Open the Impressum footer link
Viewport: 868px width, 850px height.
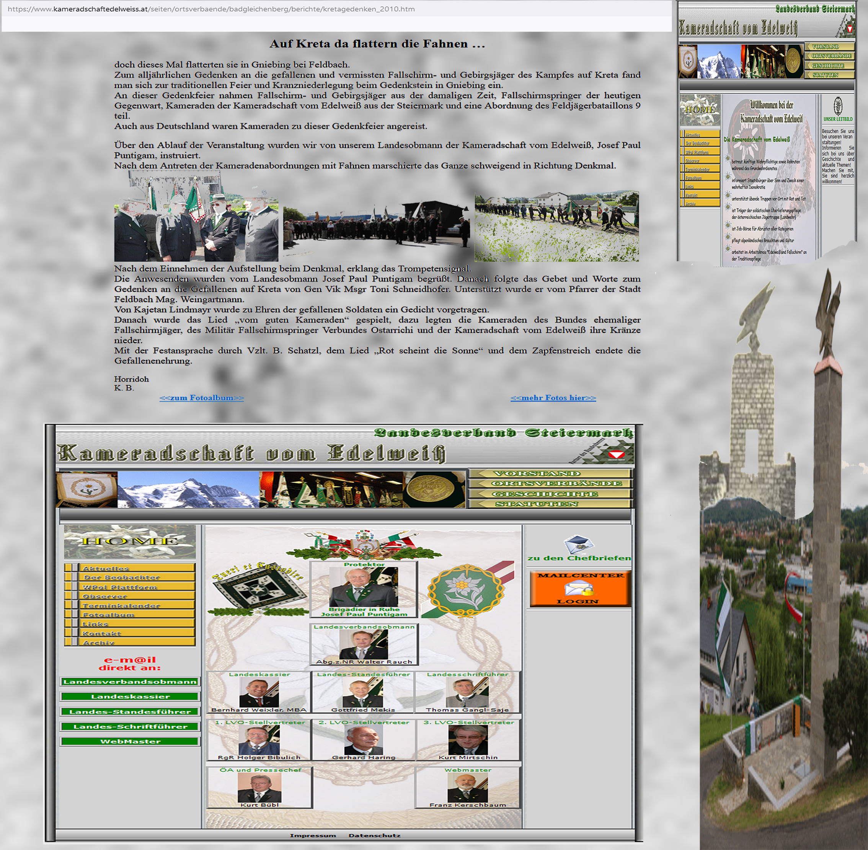tap(313, 836)
